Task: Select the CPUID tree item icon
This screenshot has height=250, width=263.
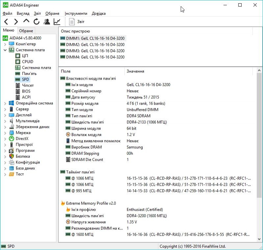Action: click(x=18, y=62)
